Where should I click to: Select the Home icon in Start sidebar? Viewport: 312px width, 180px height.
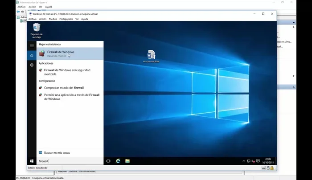pyautogui.click(x=32, y=56)
